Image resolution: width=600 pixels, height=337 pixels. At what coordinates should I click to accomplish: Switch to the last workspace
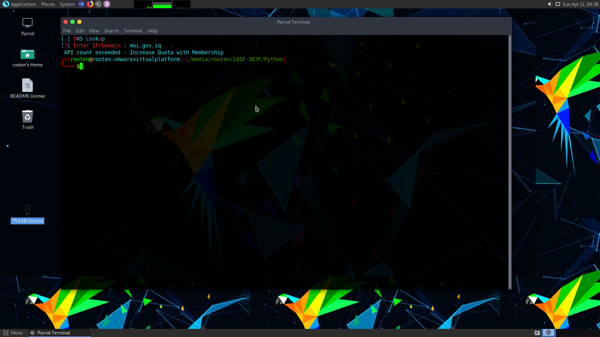(x=593, y=333)
